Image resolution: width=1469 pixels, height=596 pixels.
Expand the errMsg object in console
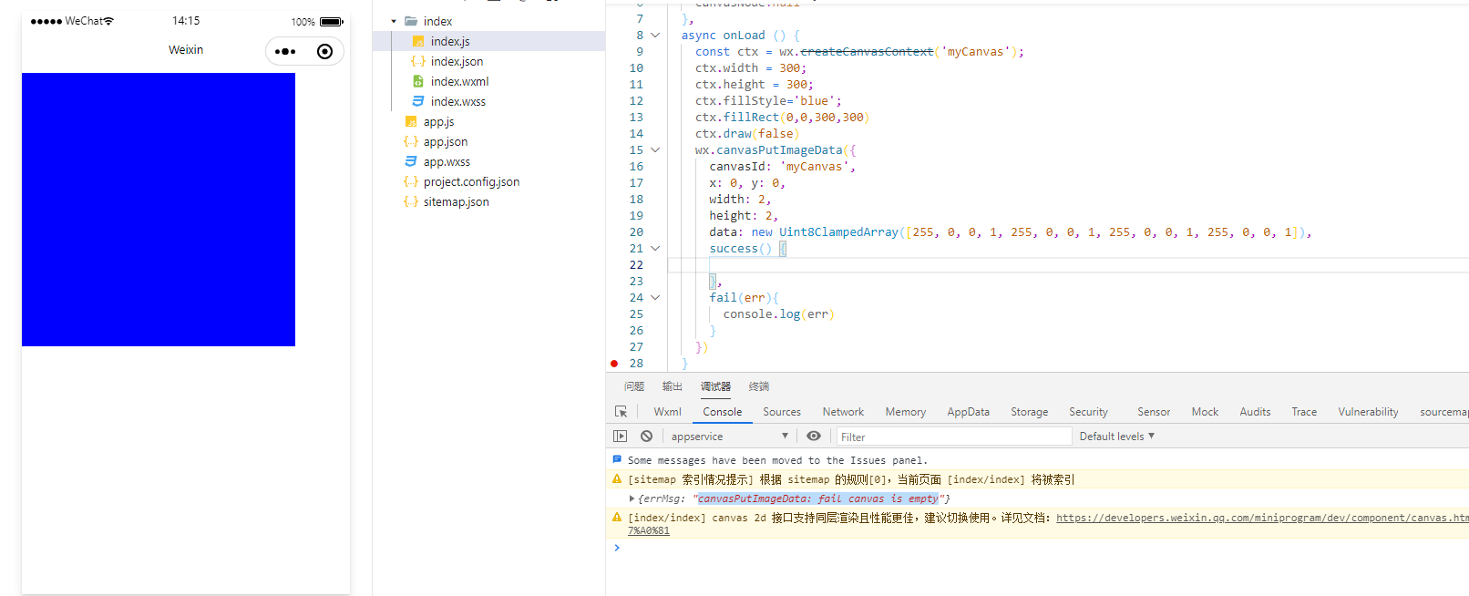pyautogui.click(x=632, y=498)
